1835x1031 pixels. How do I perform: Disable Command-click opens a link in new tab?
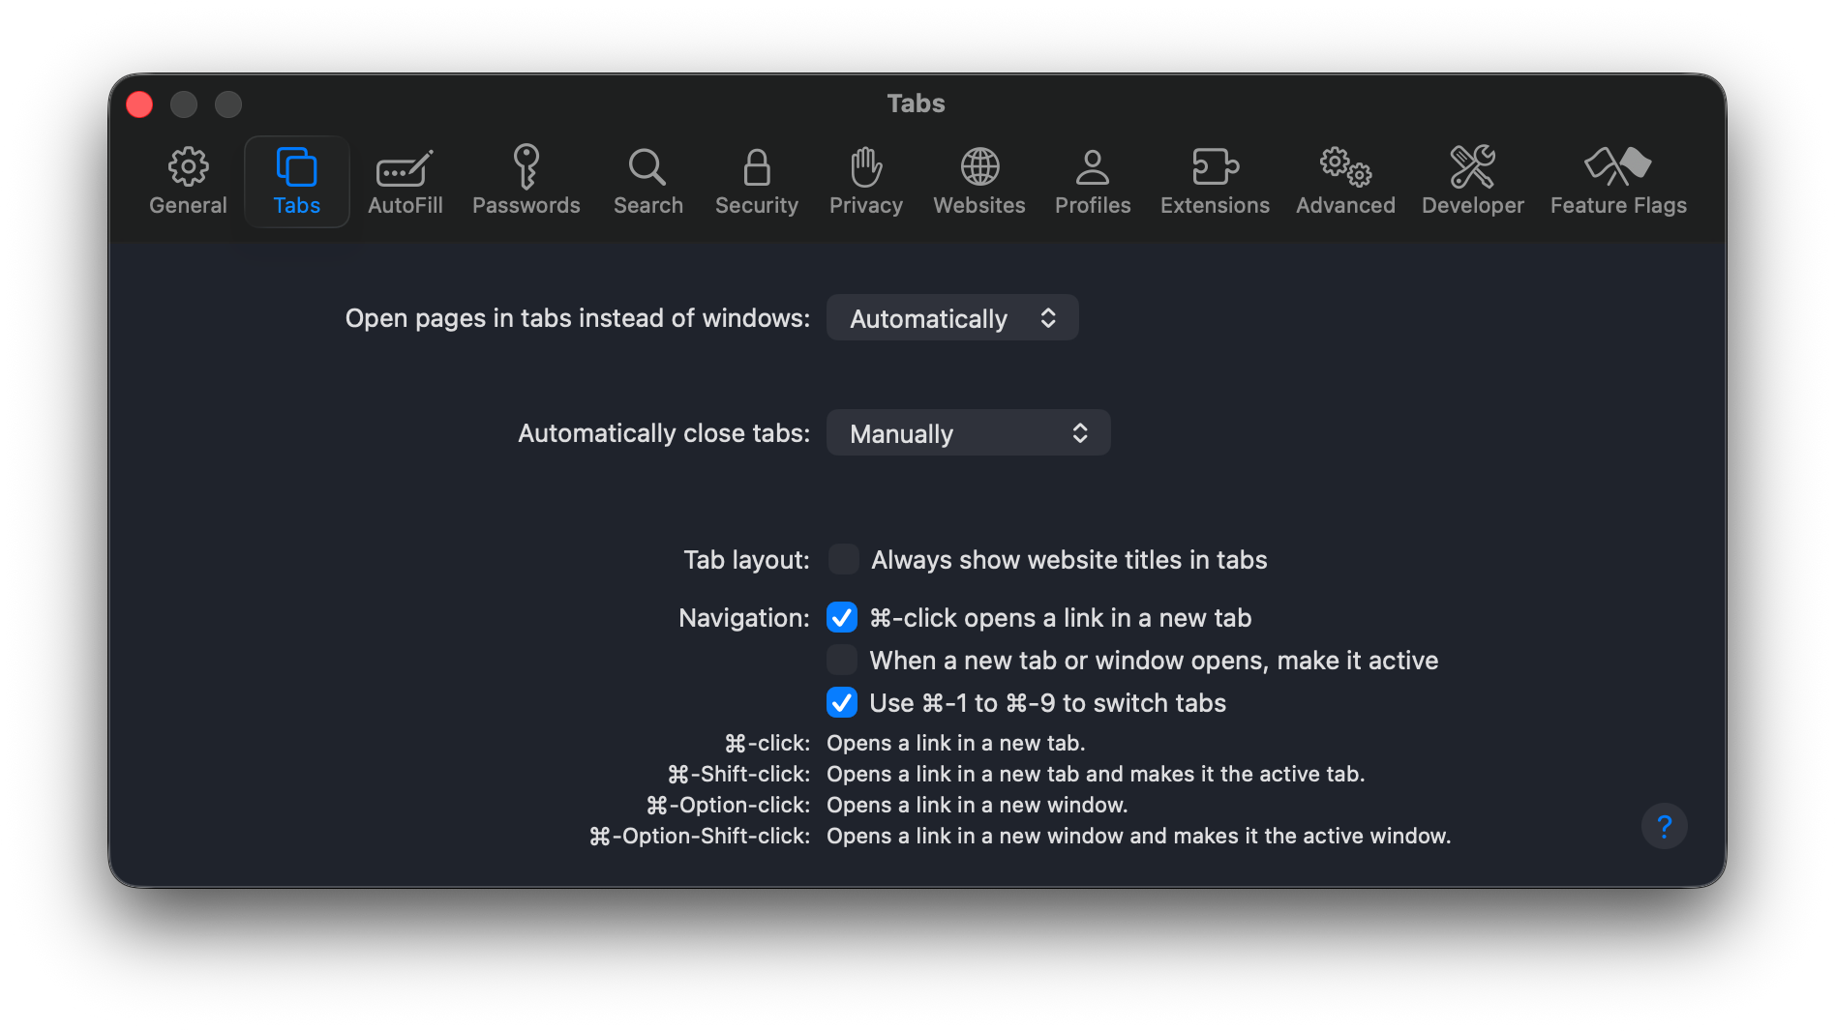841,617
